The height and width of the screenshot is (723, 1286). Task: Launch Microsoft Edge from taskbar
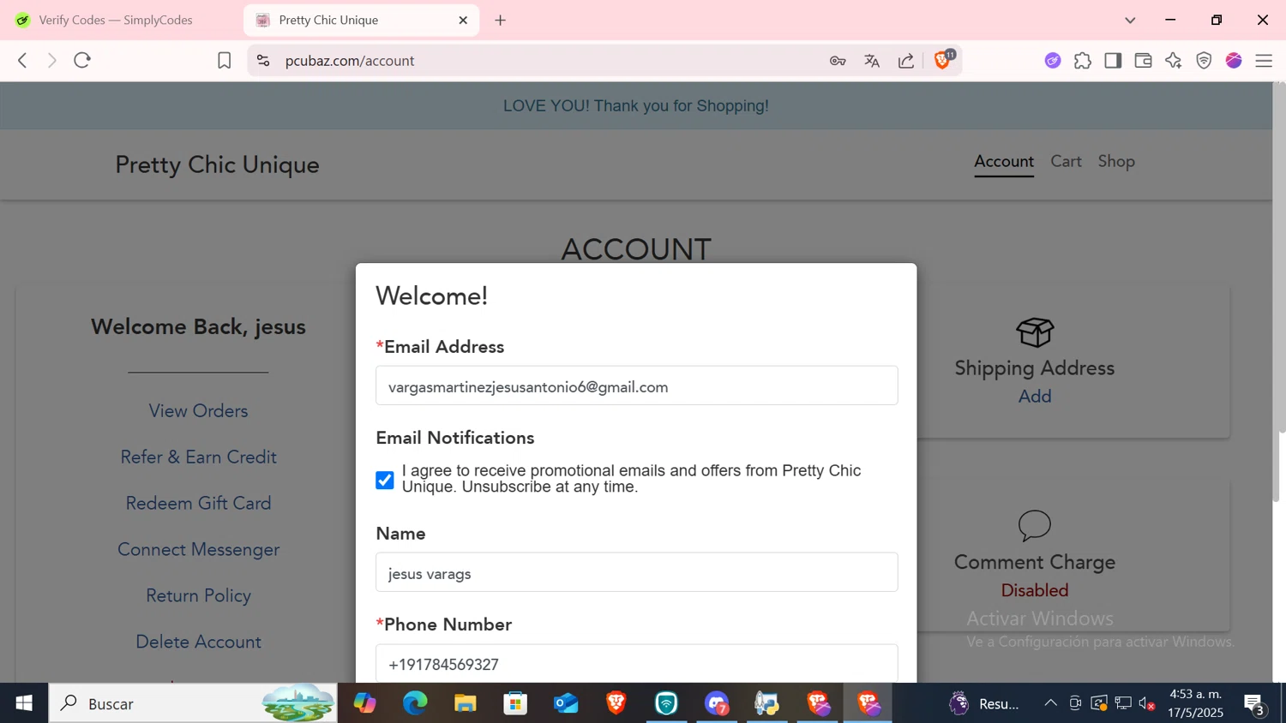[415, 703]
